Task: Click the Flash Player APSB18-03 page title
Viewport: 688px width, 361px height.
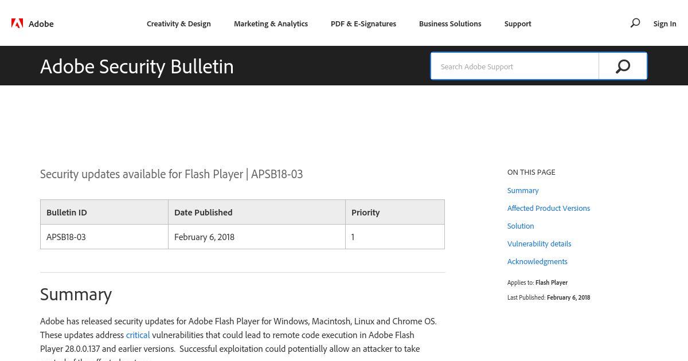Action: (171, 174)
